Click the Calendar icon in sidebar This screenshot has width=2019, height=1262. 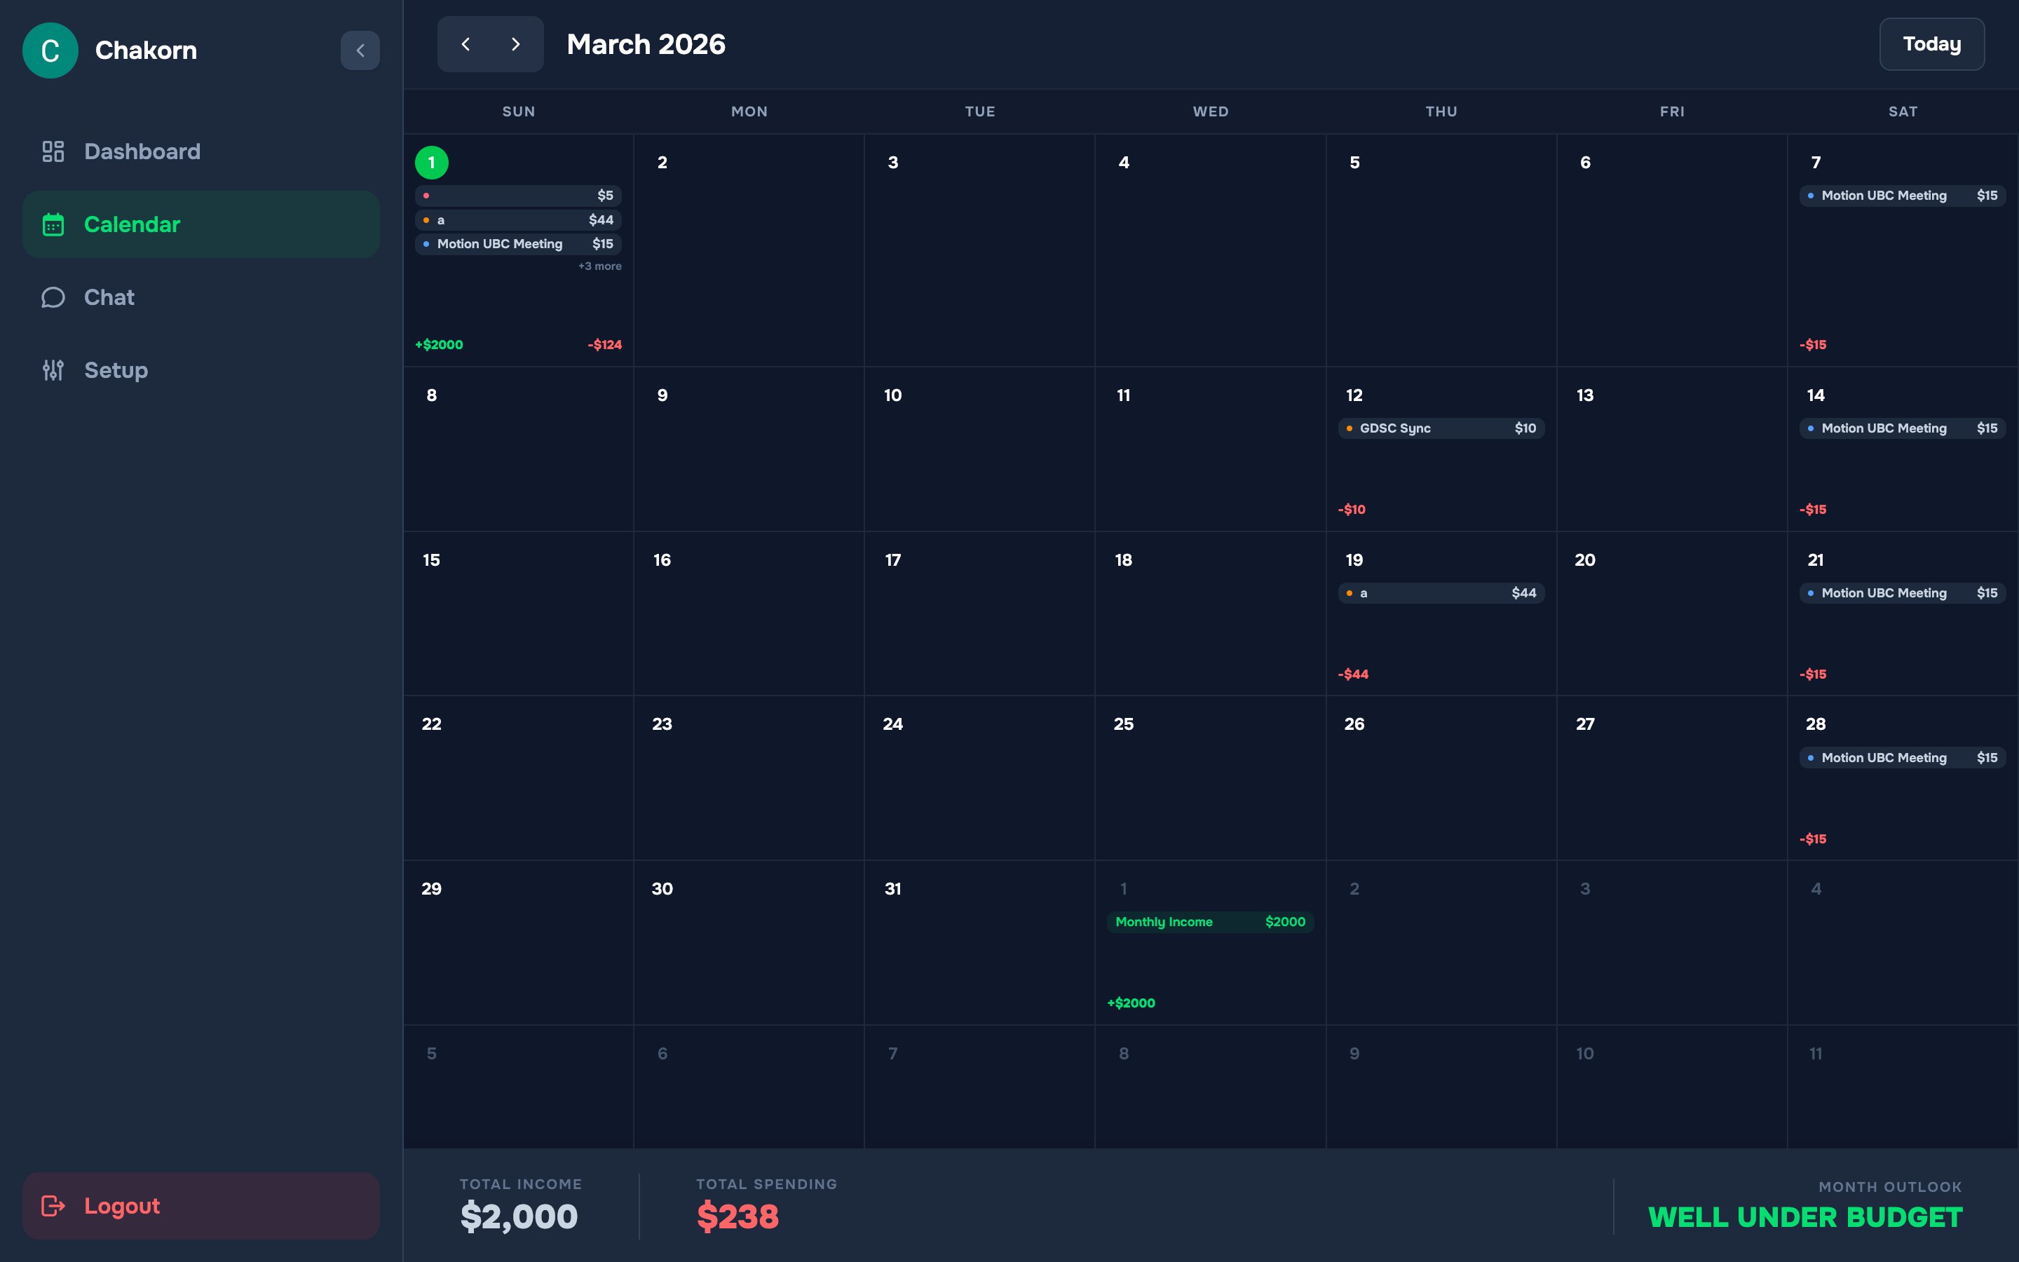coord(53,224)
